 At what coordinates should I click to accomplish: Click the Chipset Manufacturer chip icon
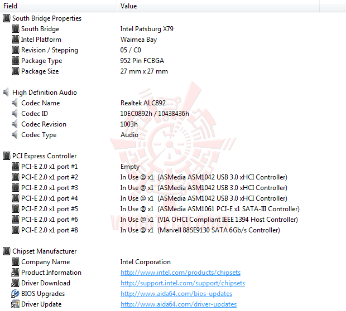tap(7, 251)
